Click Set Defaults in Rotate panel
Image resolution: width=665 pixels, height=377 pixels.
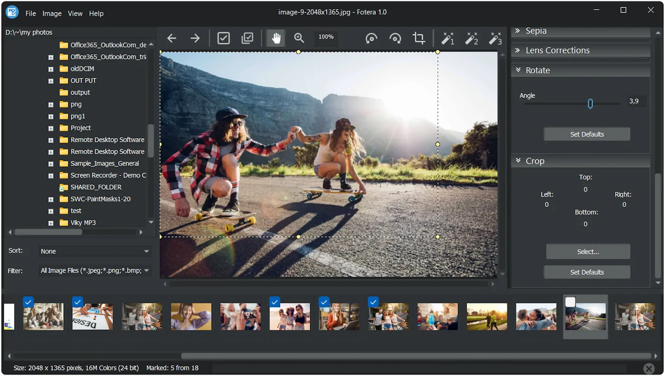(x=587, y=134)
